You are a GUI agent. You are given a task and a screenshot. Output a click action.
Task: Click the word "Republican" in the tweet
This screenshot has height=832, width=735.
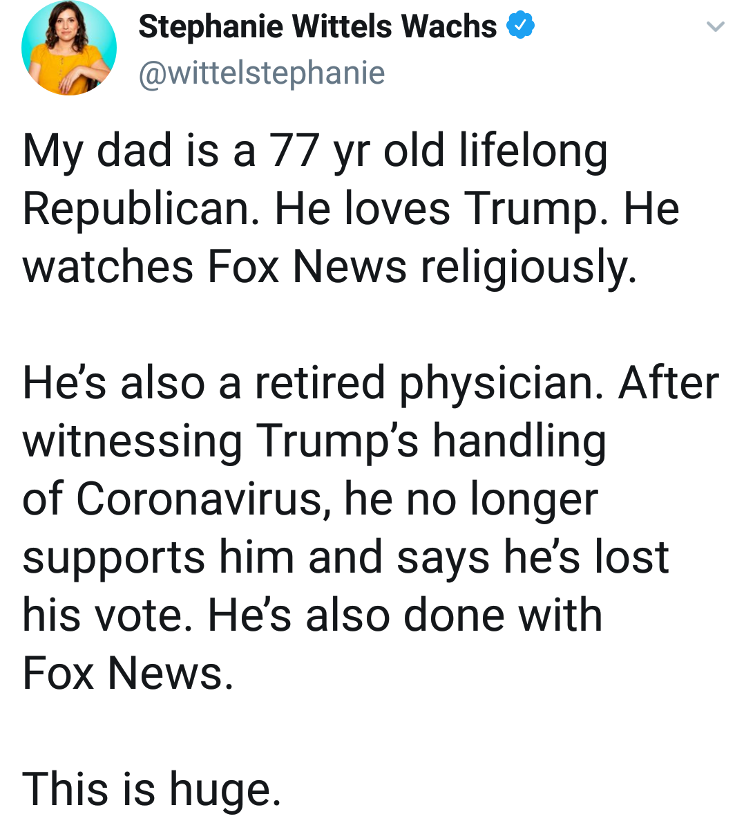click(136, 208)
